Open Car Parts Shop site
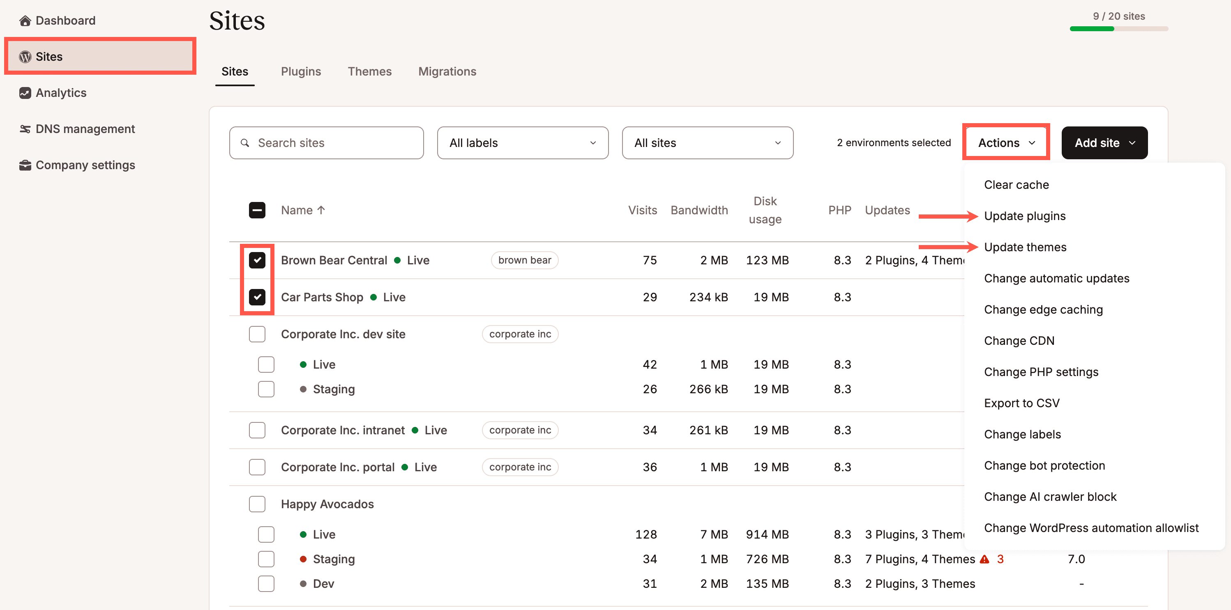The width and height of the screenshot is (1231, 610). (322, 297)
